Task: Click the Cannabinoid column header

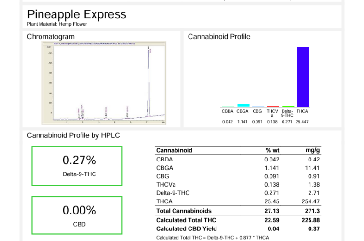Action: click(174, 150)
